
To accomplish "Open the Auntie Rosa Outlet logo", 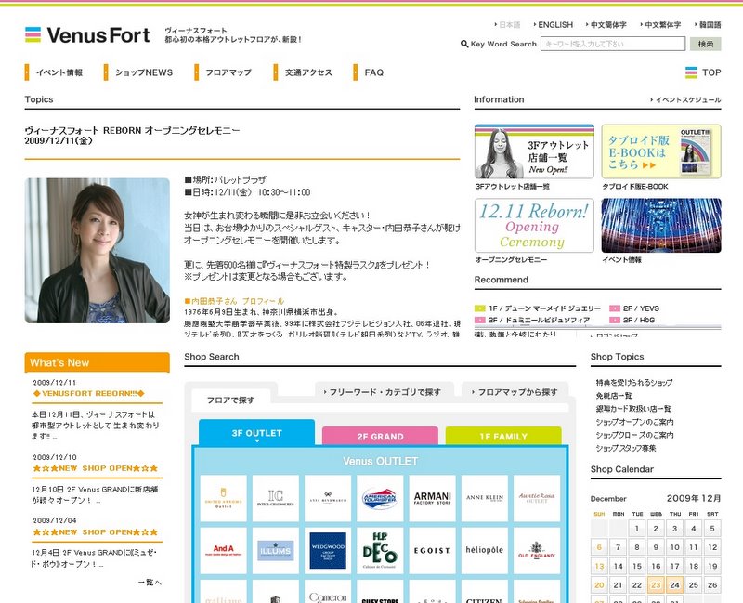I will pos(537,498).
